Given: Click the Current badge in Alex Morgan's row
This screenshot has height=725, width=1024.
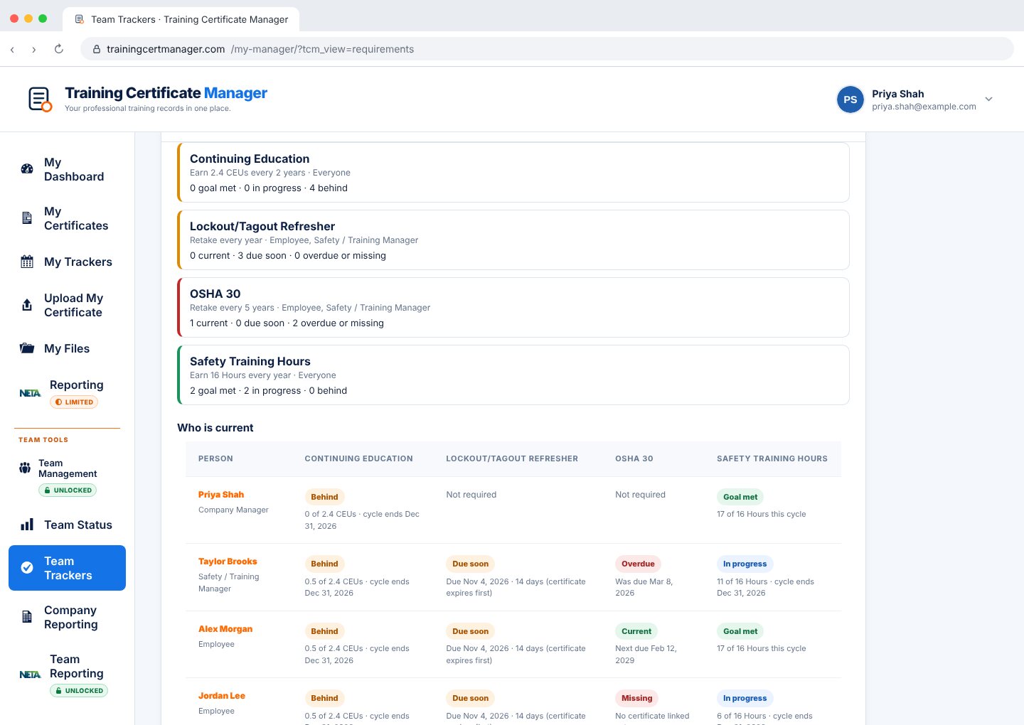Looking at the screenshot, I should 636,631.
